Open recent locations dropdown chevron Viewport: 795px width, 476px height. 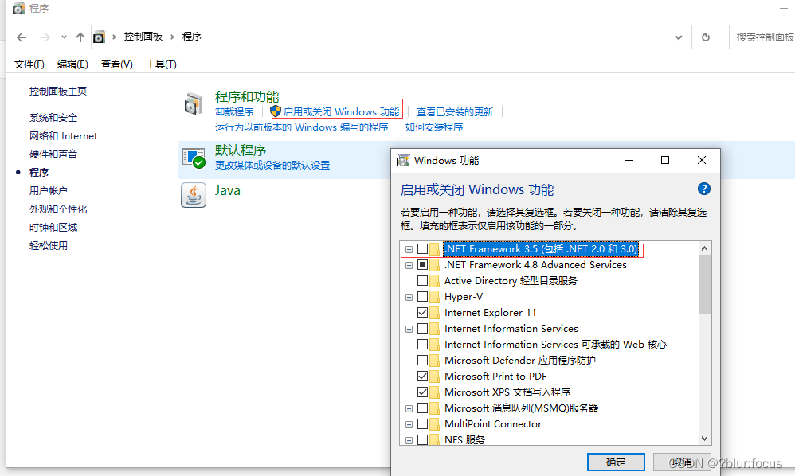pyautogui.click(x=64, y=37)
